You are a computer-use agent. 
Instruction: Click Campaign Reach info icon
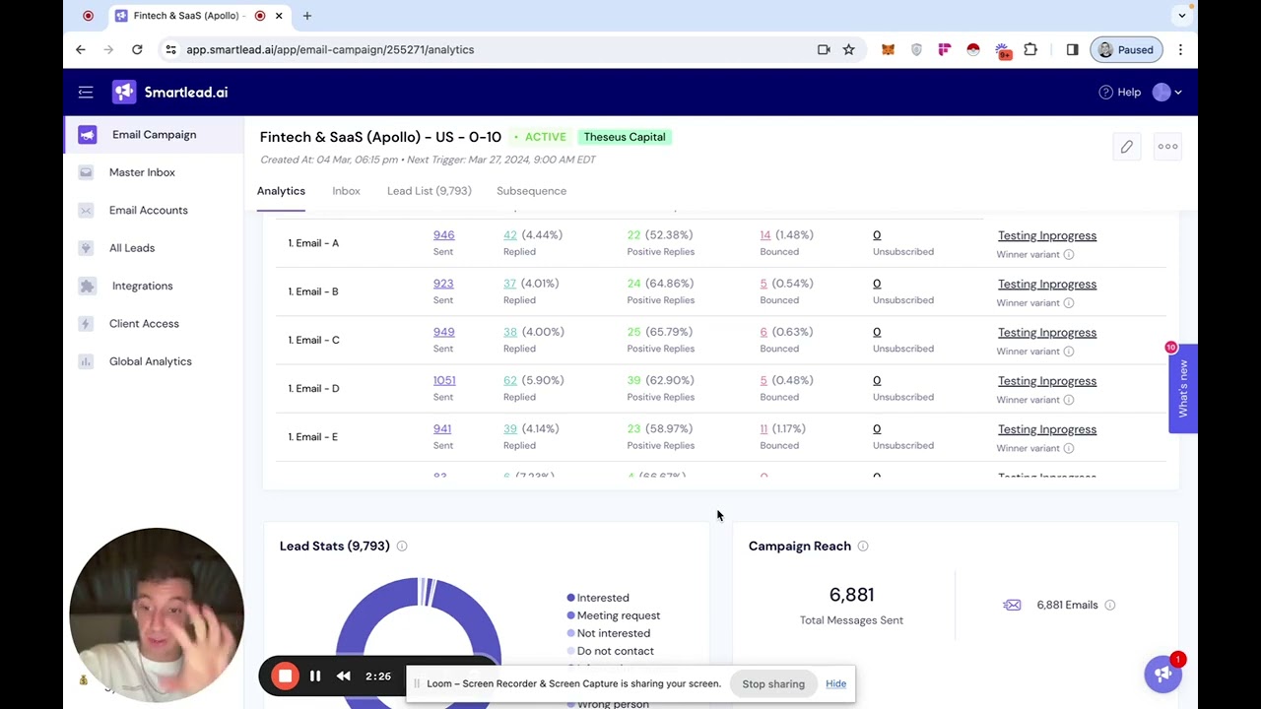pyautogui.click(x=863, y=546)
